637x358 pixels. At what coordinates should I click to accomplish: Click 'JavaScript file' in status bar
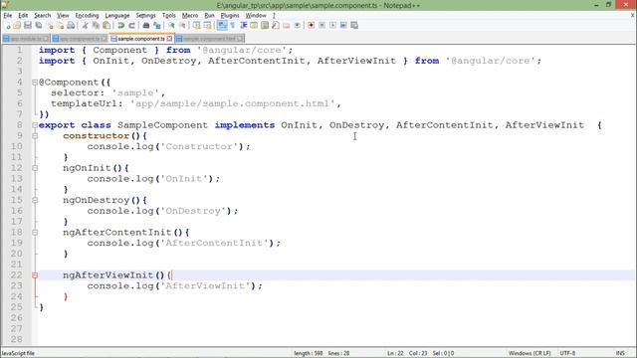[x=18, y=353]
